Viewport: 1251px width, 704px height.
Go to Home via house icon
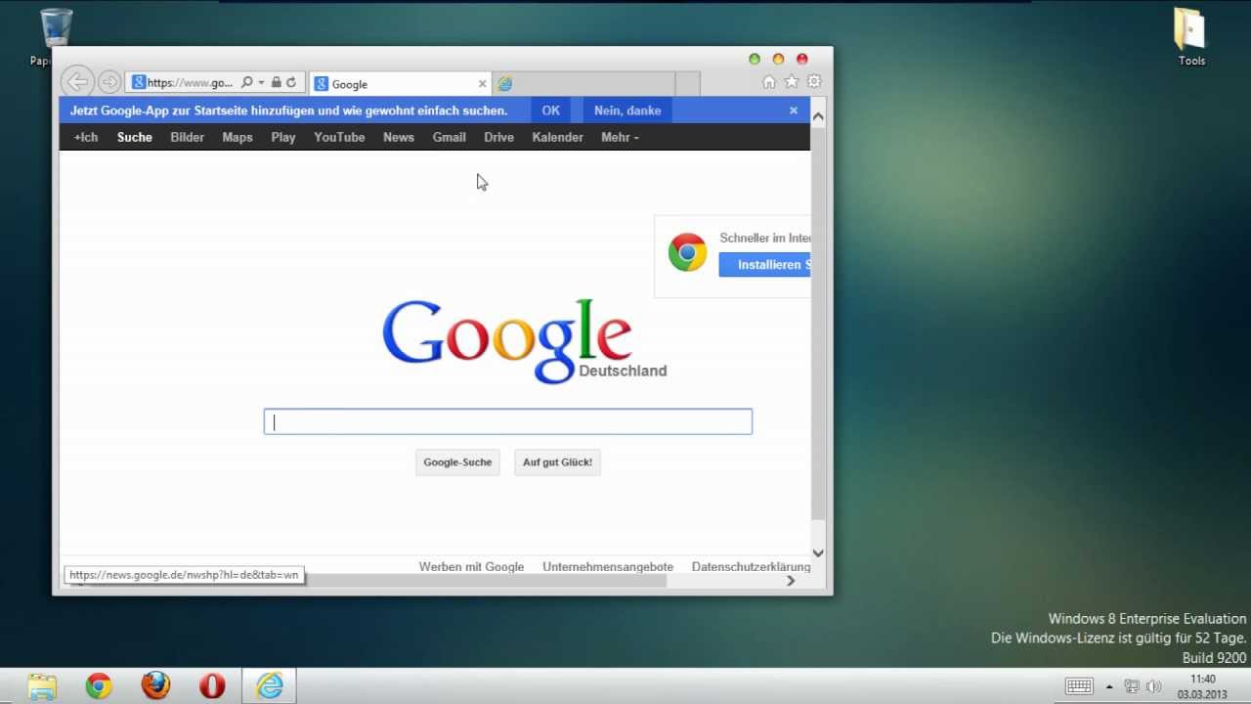(769, 82)
